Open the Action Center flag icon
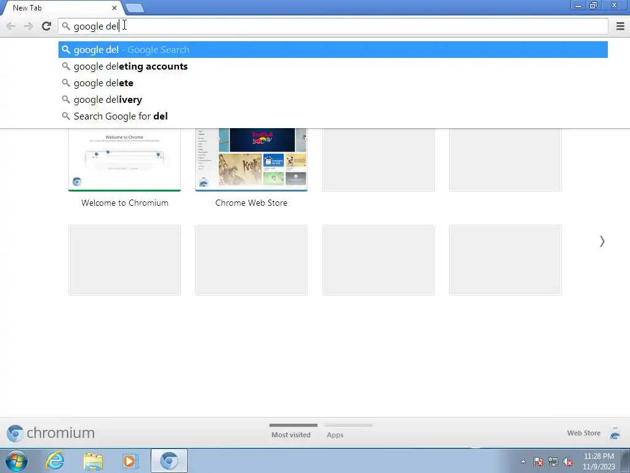 click(538, 461)
